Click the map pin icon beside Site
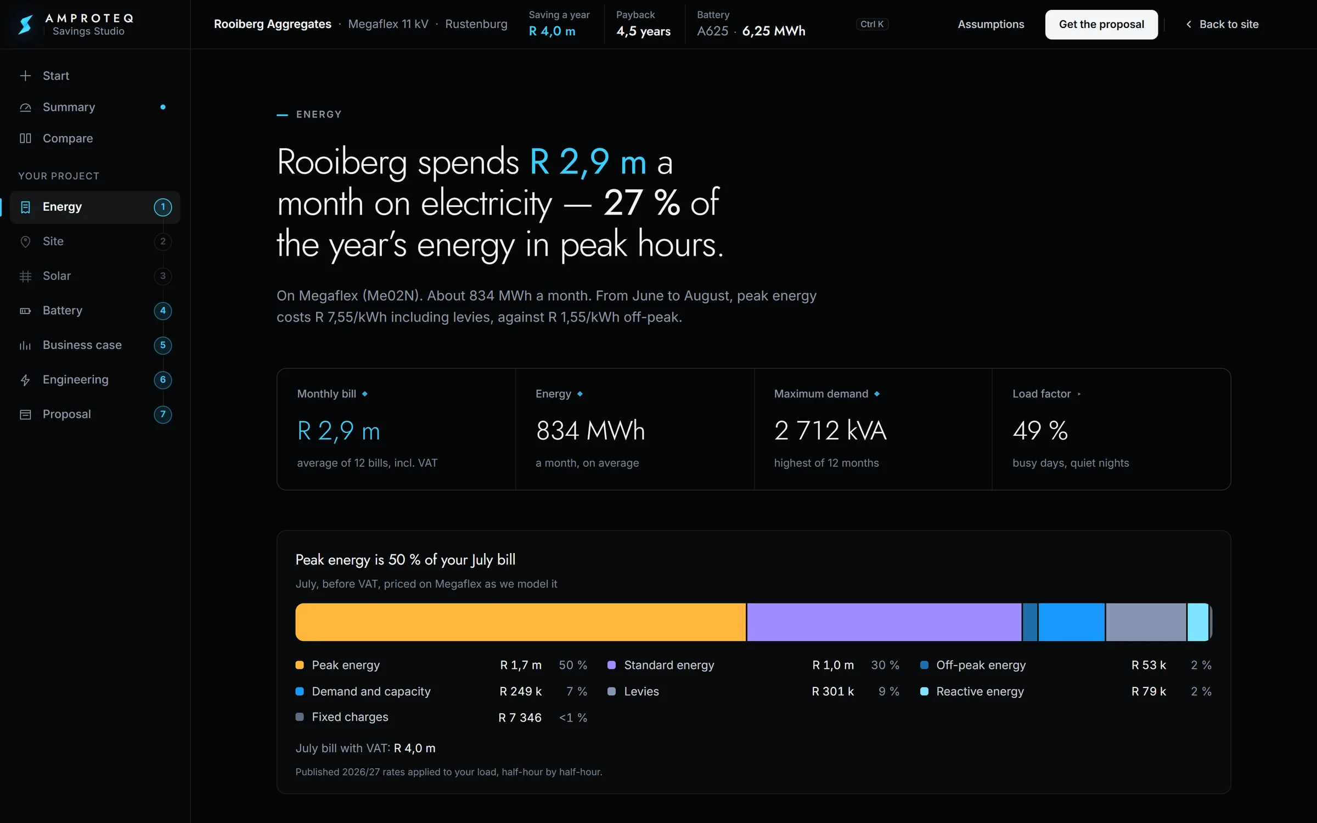 pyautogui.click(x=25, y=241)
